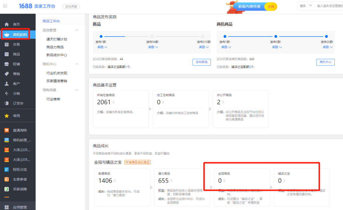Viewport: 343px width, 210px height.
Task: Click the 交易 document icon
Action: pos(7,44)
